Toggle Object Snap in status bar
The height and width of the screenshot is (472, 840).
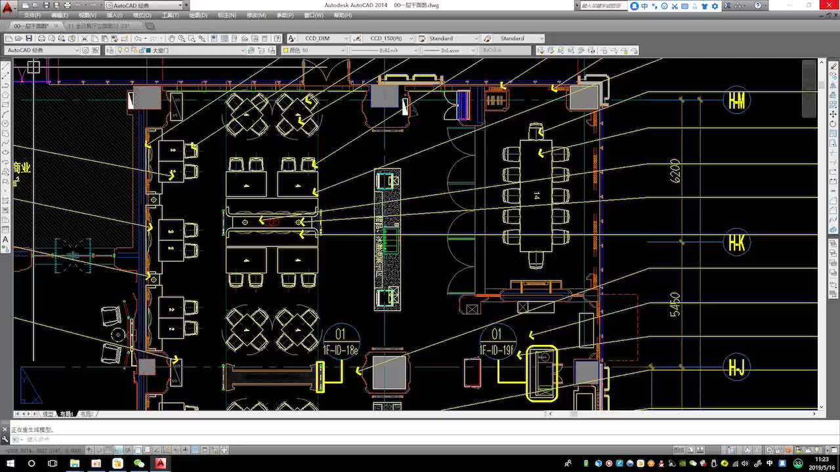pyautogui.click(x=139, y=450)
